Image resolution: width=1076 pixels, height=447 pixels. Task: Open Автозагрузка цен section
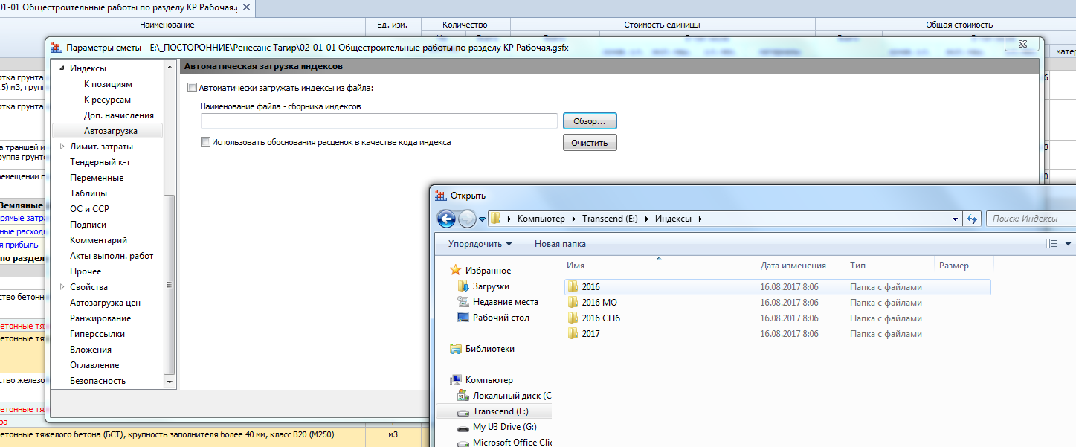106,303
